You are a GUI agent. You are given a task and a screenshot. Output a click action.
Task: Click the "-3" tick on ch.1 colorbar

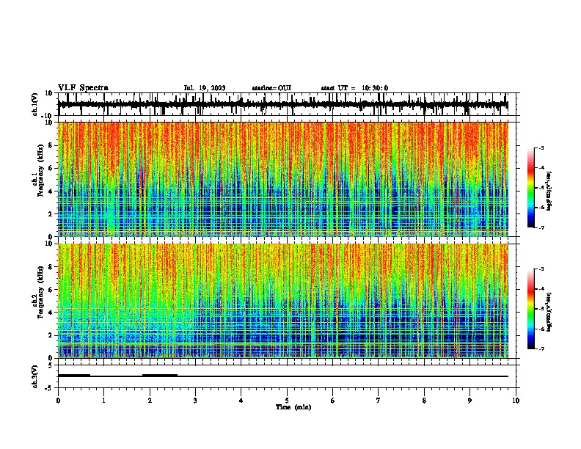[x=541, y=147]
